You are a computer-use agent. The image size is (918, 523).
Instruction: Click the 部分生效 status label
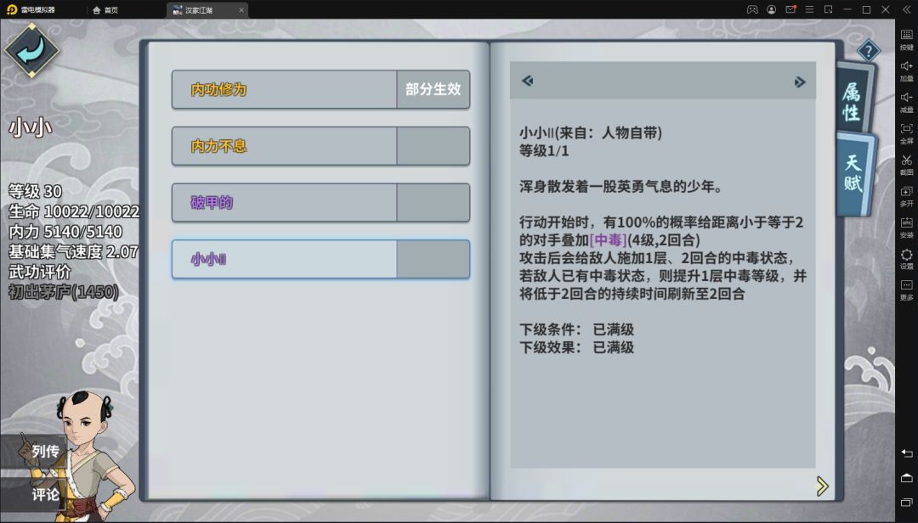tap(433, 89)
